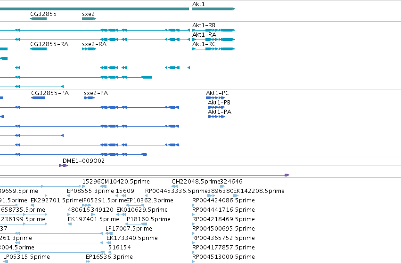
Task: Click the EK010629.5prime EST label
Action: (142, 210)
